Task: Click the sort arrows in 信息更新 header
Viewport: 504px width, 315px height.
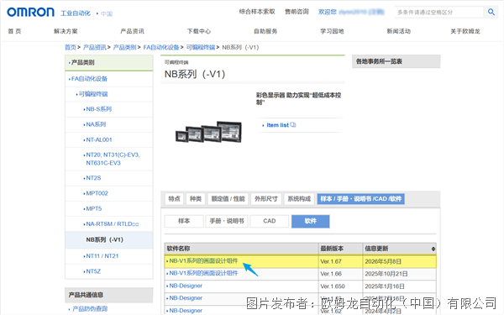Action: (433, 249)
